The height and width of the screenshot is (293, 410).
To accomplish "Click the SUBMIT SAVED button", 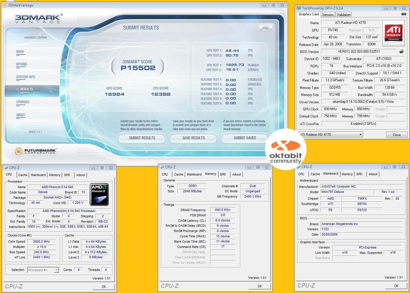I will 245,138.
